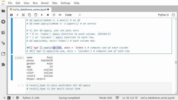Open the Edit menu

(18, 3)
